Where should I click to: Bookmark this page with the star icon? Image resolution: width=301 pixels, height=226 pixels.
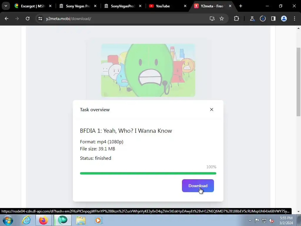point(222,19)
